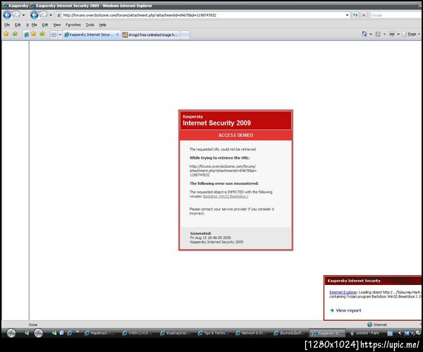Show hidden system tray icons chevron
Image resolution: width=423 pixels, height=352 pixels.
click(400, 333)
